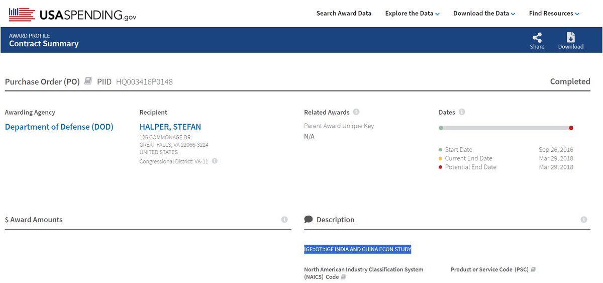The height and width of the screenshot is (283, 603).
Task: Open Department of Defense (DOD) link
Action: (x=59, y=127)
